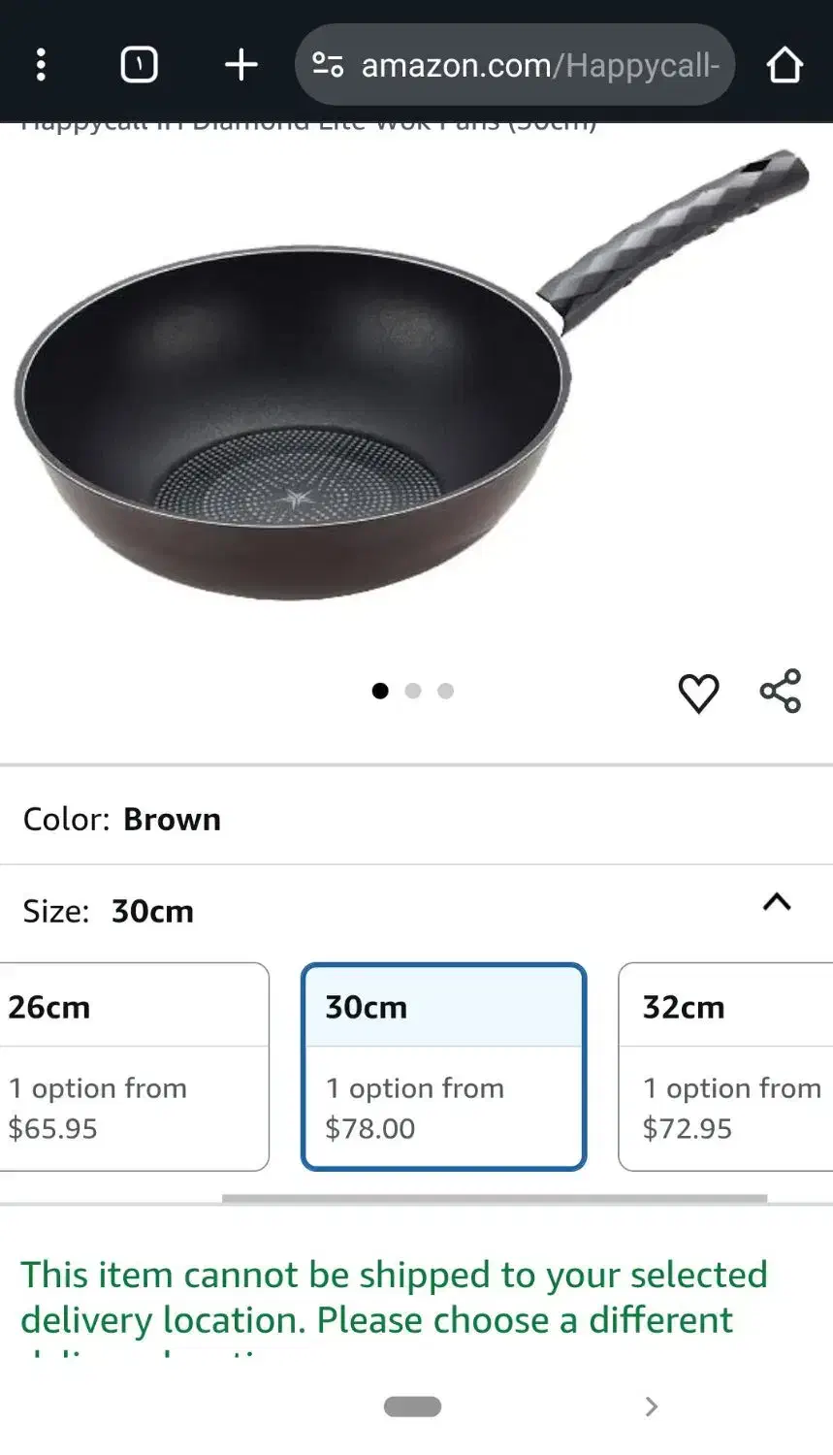Jump to third product image dot
Viewport: 833px width, 1455px height.
445,691
